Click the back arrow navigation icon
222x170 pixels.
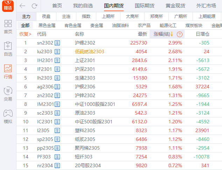pyautogui.click(x=22, y=6)
